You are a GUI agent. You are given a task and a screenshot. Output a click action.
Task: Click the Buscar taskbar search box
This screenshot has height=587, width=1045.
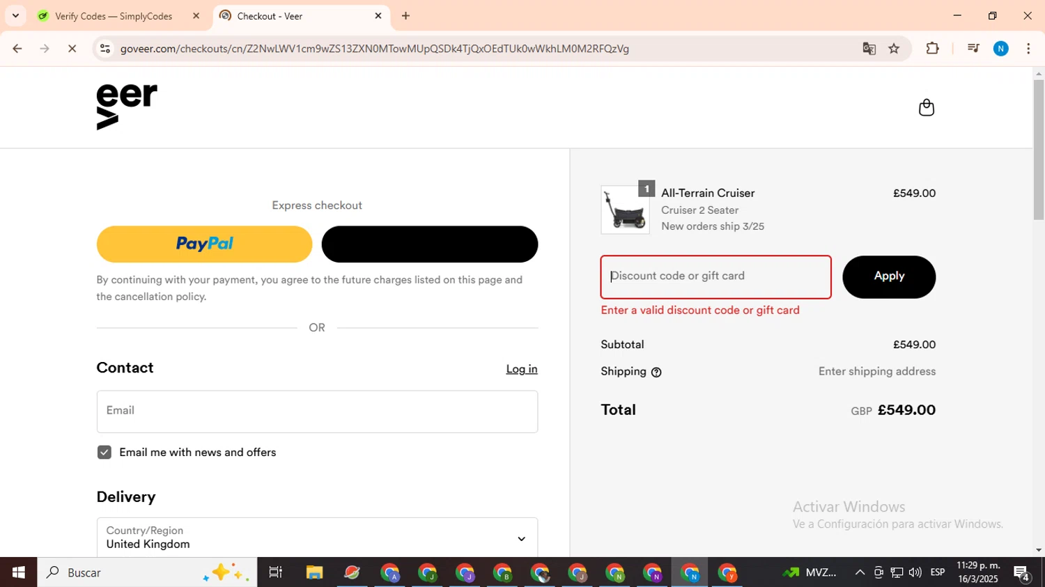147,572
